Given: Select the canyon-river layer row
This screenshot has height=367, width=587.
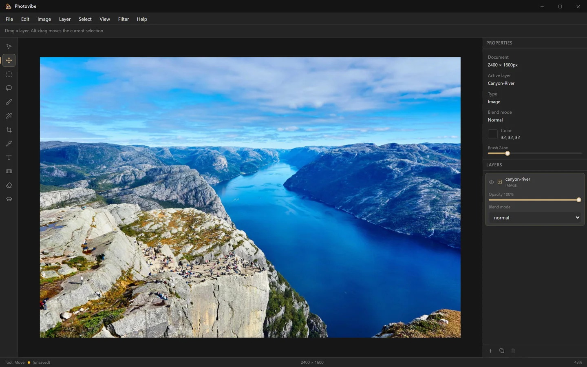Looking at the screenshot, I should 535,199.
